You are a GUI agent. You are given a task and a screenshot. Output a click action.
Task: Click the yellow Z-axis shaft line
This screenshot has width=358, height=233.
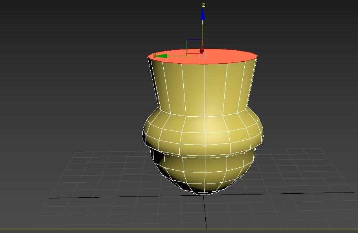[203, 31]
